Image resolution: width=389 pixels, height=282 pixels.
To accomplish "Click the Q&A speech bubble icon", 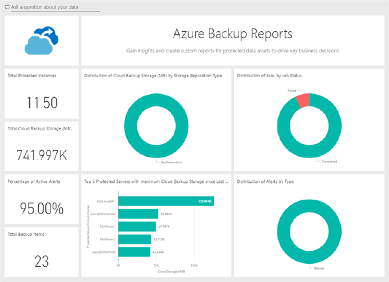I will point(7,7).
